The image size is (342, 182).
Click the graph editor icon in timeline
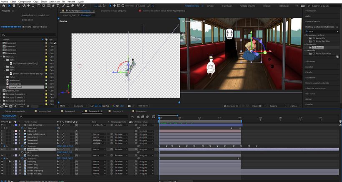click(153, 117)
